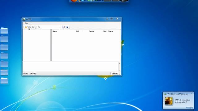Viewport: 198px width, 111px height.
Task: Maximize the wx360 window
Action: (111, 18)
